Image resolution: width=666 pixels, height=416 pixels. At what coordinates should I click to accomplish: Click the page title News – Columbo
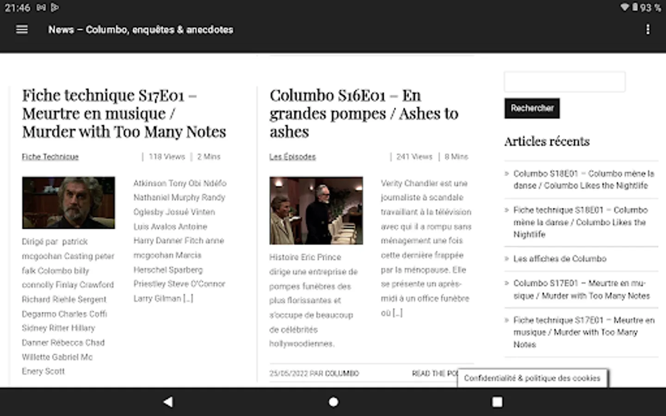point(141,30)
